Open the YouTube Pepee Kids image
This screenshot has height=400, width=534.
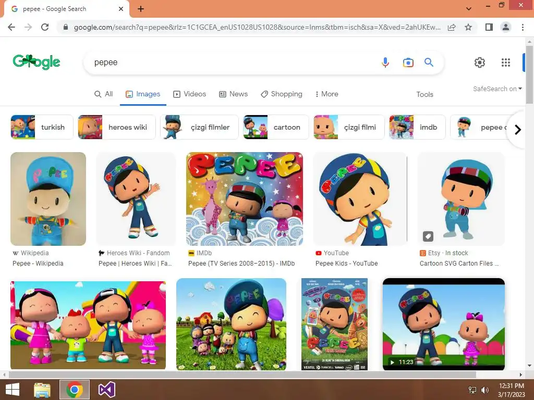360,198
